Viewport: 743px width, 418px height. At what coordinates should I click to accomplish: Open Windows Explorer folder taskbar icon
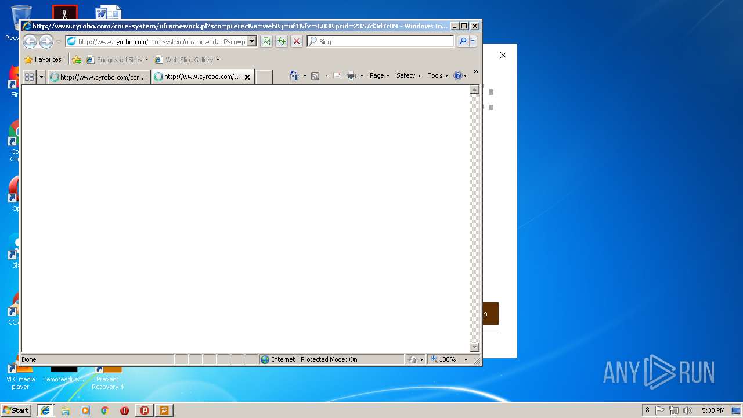pos(66,410)
